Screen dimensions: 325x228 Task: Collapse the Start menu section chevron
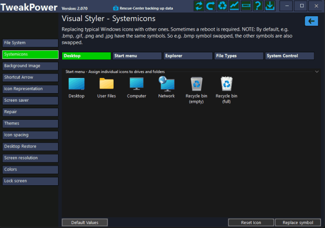(x=316, y=71)
